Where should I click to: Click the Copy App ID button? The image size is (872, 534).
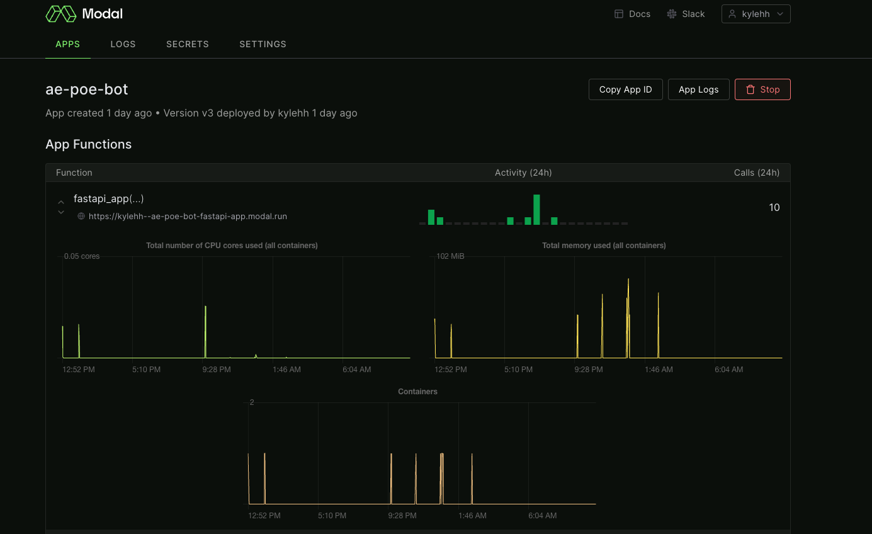[625, 89]
